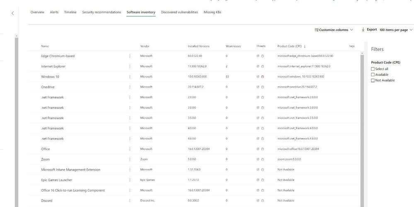The height and width of the screenshot is (207, 414).
Task: Sort by the Name column header
Action: [45, 46]
